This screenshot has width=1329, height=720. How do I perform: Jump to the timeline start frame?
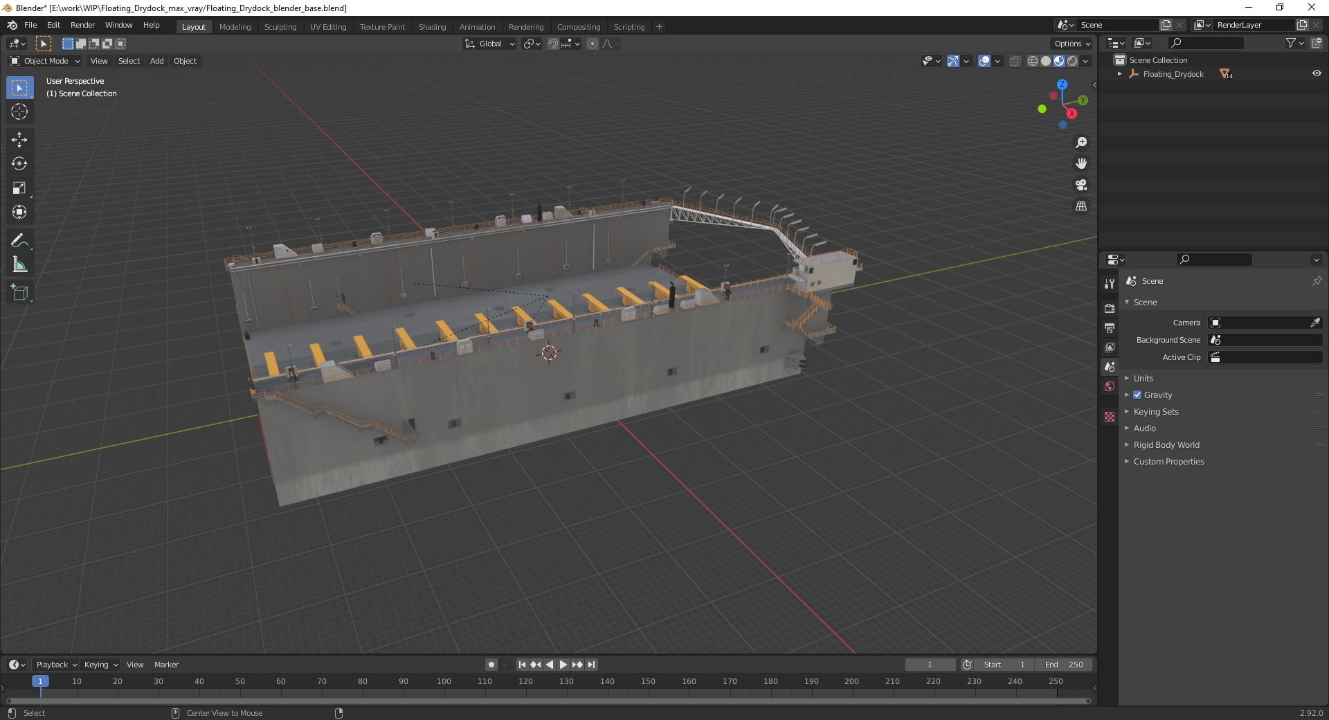[522, 665]
